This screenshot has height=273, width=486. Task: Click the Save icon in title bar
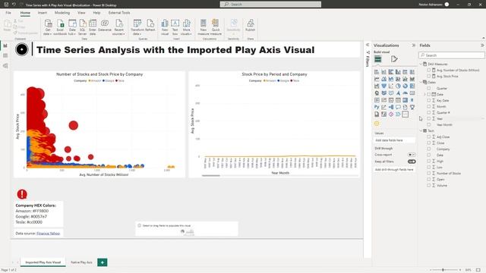6,5
